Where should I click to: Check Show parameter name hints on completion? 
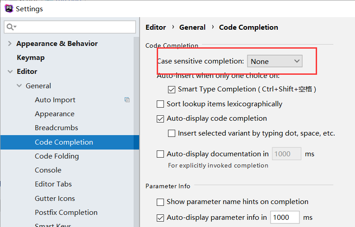click(x=160, y=202)
